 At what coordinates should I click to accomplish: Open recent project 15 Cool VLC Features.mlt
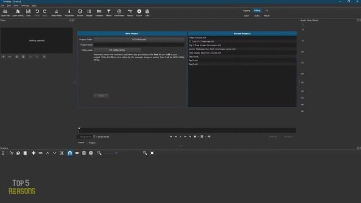242,41
